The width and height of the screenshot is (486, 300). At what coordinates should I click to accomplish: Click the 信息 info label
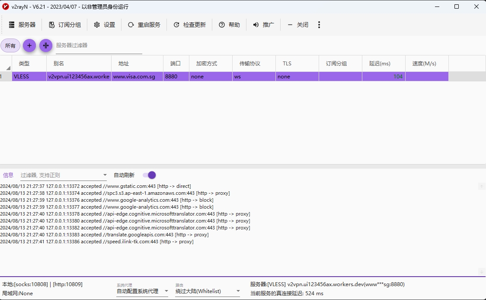coord(8,175)
